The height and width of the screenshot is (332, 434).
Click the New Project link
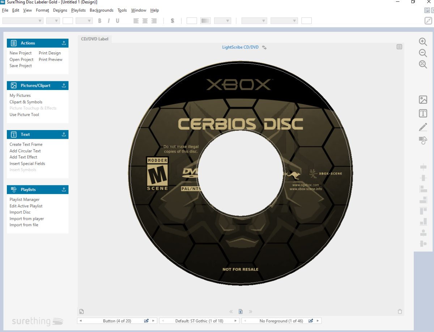[21, 53]
